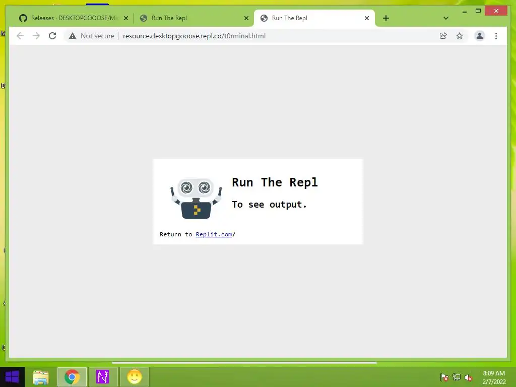This screenshot has height=387, width=516.
Task: Switch to the Releases DESKTOPGOOOSE GitHub tab
Action: pos(74,18)
